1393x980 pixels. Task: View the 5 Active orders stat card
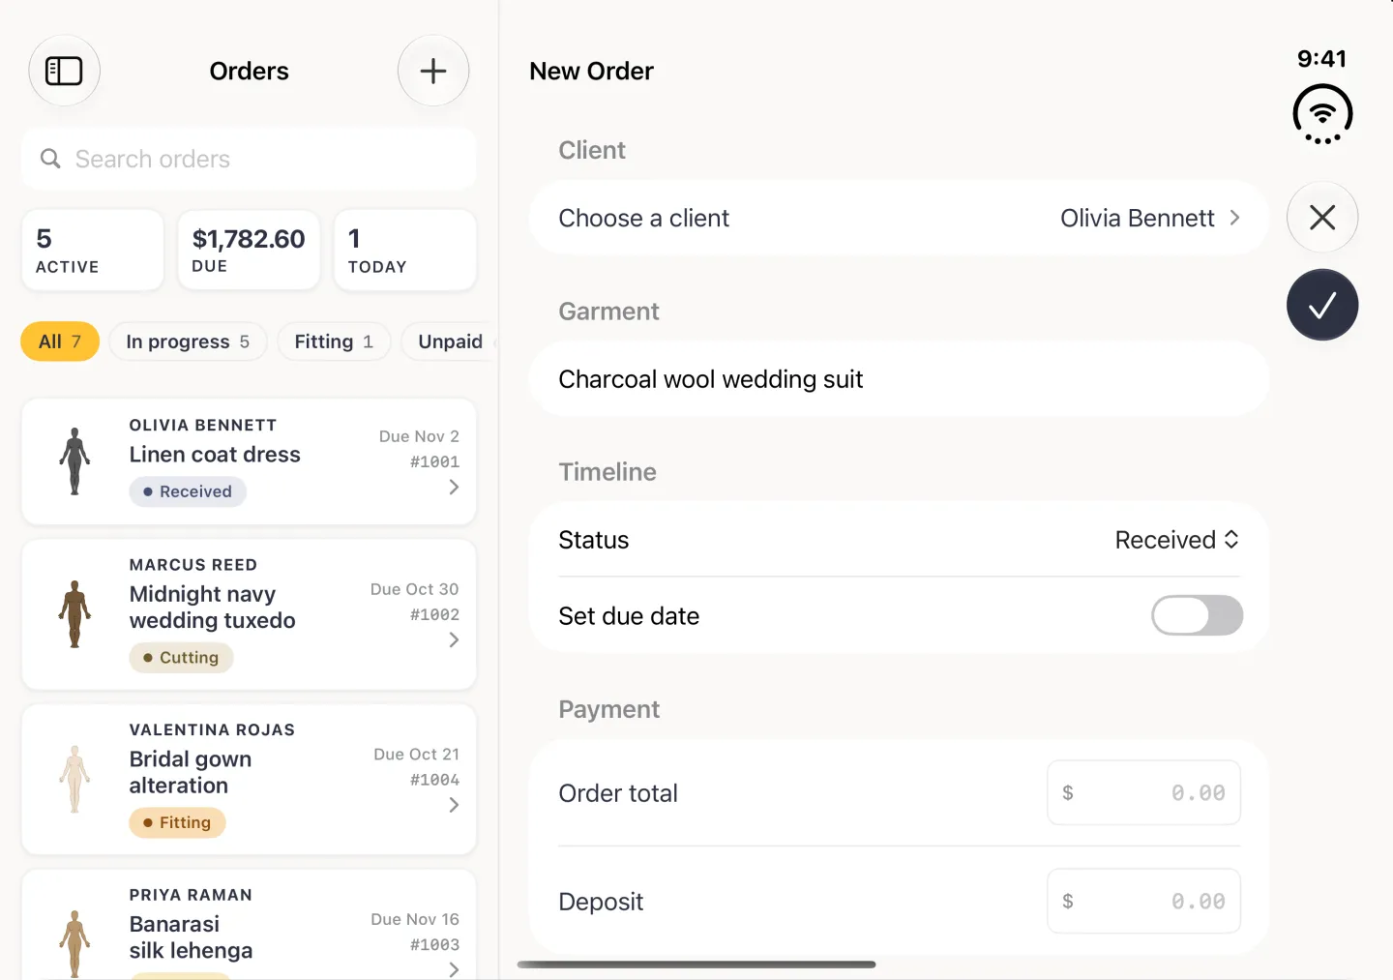tap(93, 251)
